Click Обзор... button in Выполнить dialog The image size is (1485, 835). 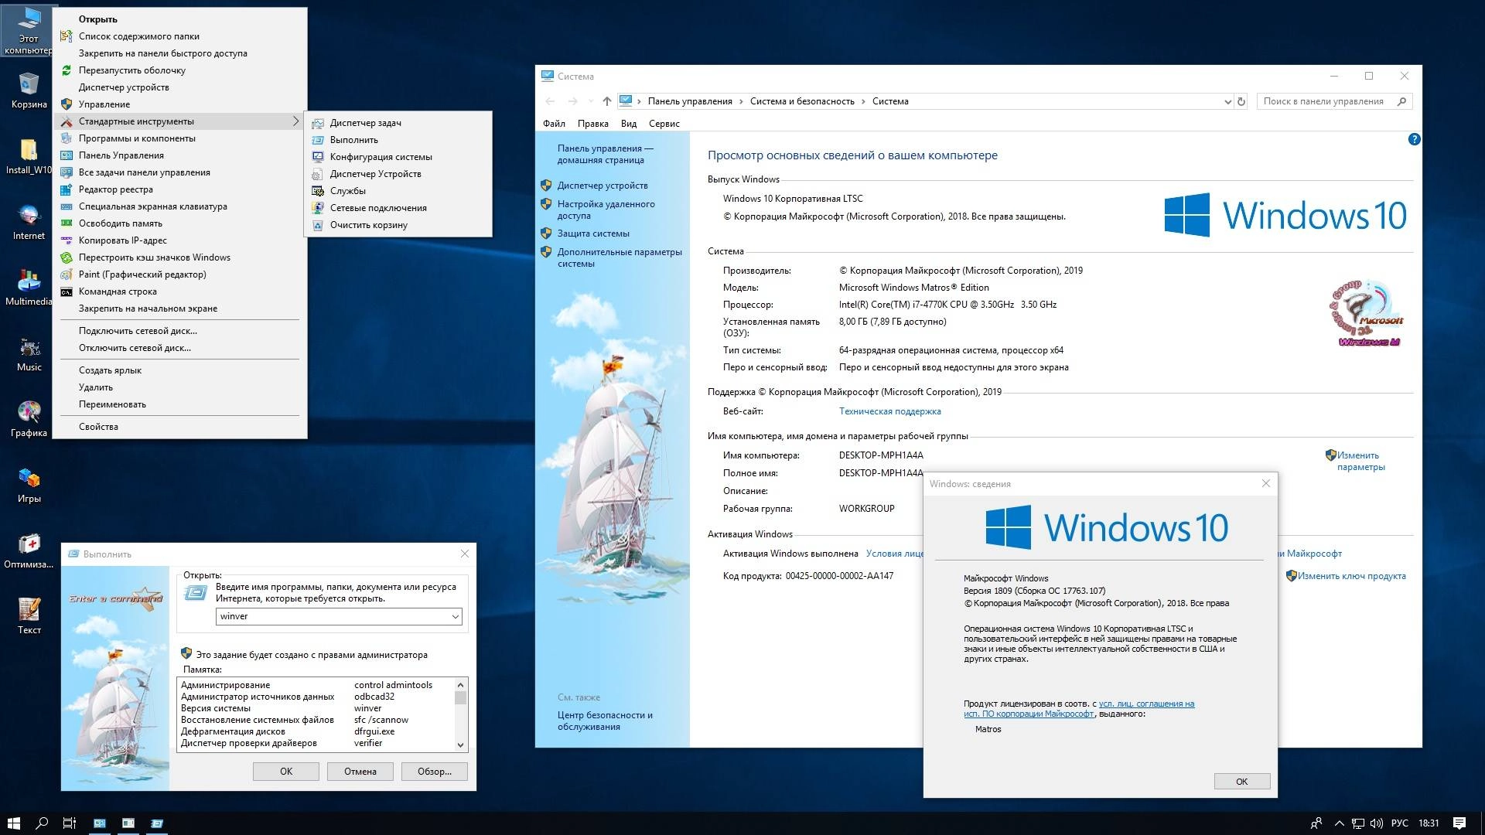[435, 772]
